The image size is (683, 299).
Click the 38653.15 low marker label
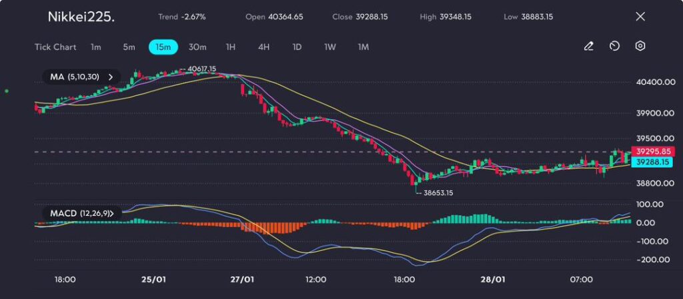(438, 193)
